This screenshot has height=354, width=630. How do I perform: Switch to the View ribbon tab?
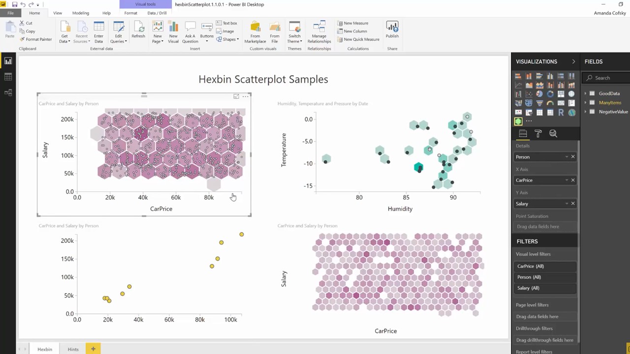point(58,13)
